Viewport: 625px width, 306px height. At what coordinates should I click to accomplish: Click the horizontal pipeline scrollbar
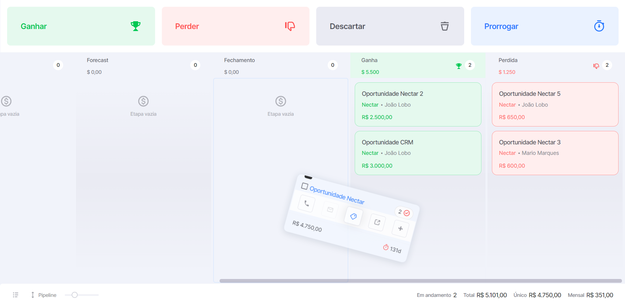[x=421, y=281]
